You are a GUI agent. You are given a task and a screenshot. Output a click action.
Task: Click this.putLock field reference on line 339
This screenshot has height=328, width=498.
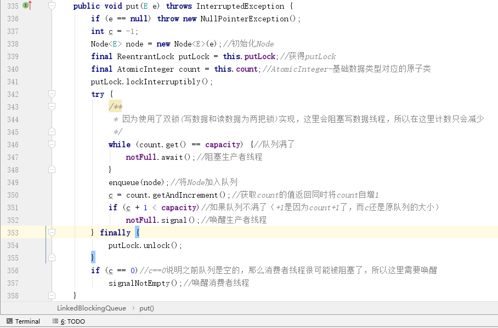click(250, 56)
